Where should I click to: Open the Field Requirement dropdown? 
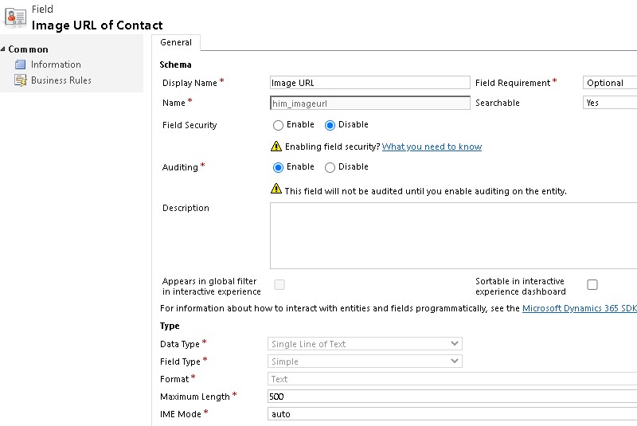(x=610, y=83)
